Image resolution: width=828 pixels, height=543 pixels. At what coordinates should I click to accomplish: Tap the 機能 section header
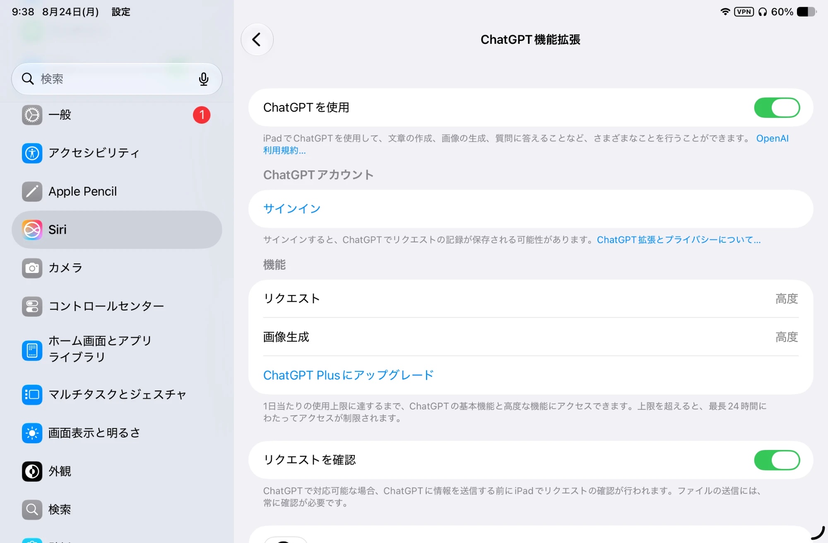274,265
